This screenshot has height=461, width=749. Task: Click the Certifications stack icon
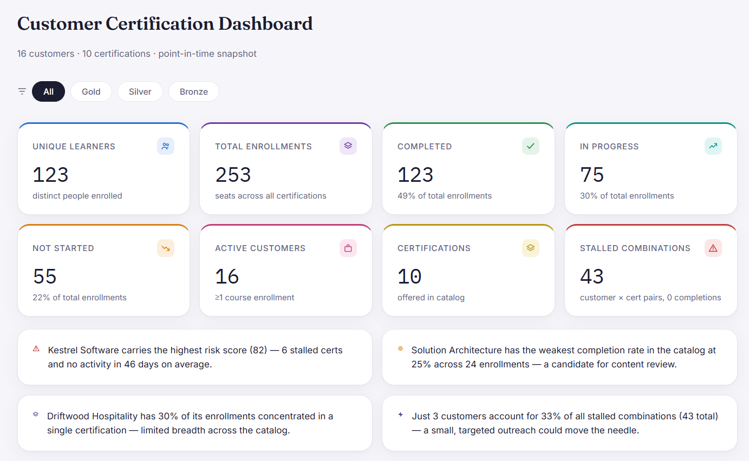[531, 248]
